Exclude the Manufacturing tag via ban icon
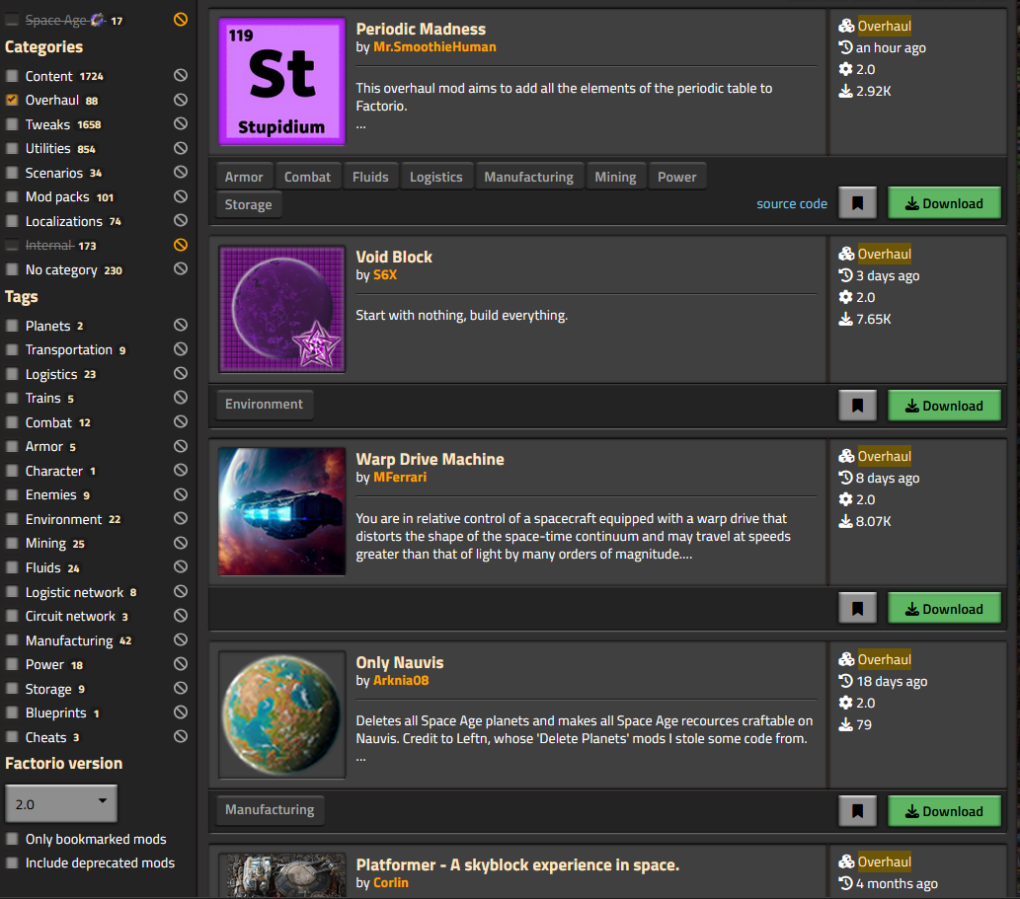The width and height of the screenshot is (1020, 899). click(x=180, y=640)
